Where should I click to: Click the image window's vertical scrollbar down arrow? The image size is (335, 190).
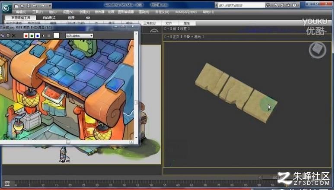(136, 138)
